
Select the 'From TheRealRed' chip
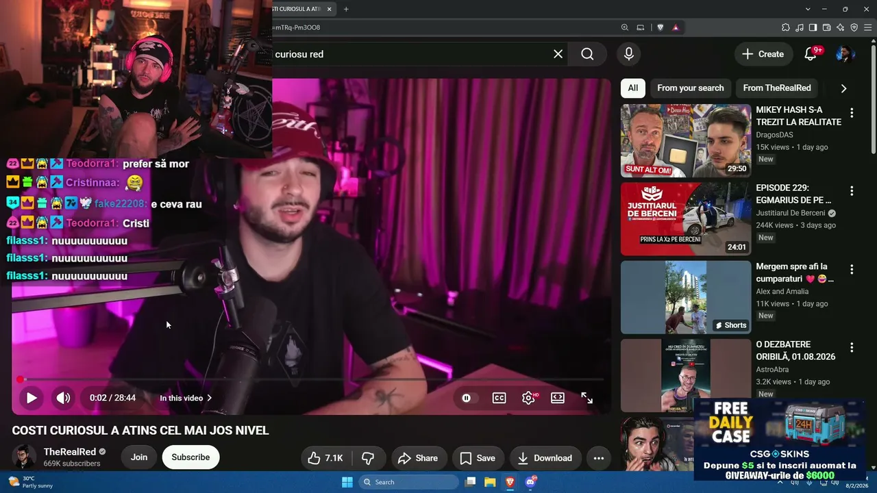777,88
